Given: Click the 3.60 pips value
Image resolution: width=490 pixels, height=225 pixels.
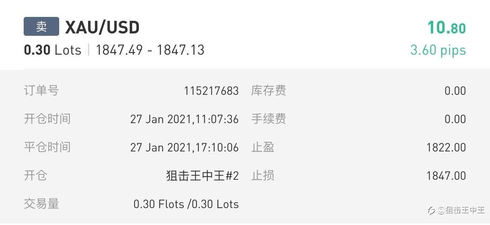Looking at the screenshot, I should pyautogui.click(x=438, y=50).
